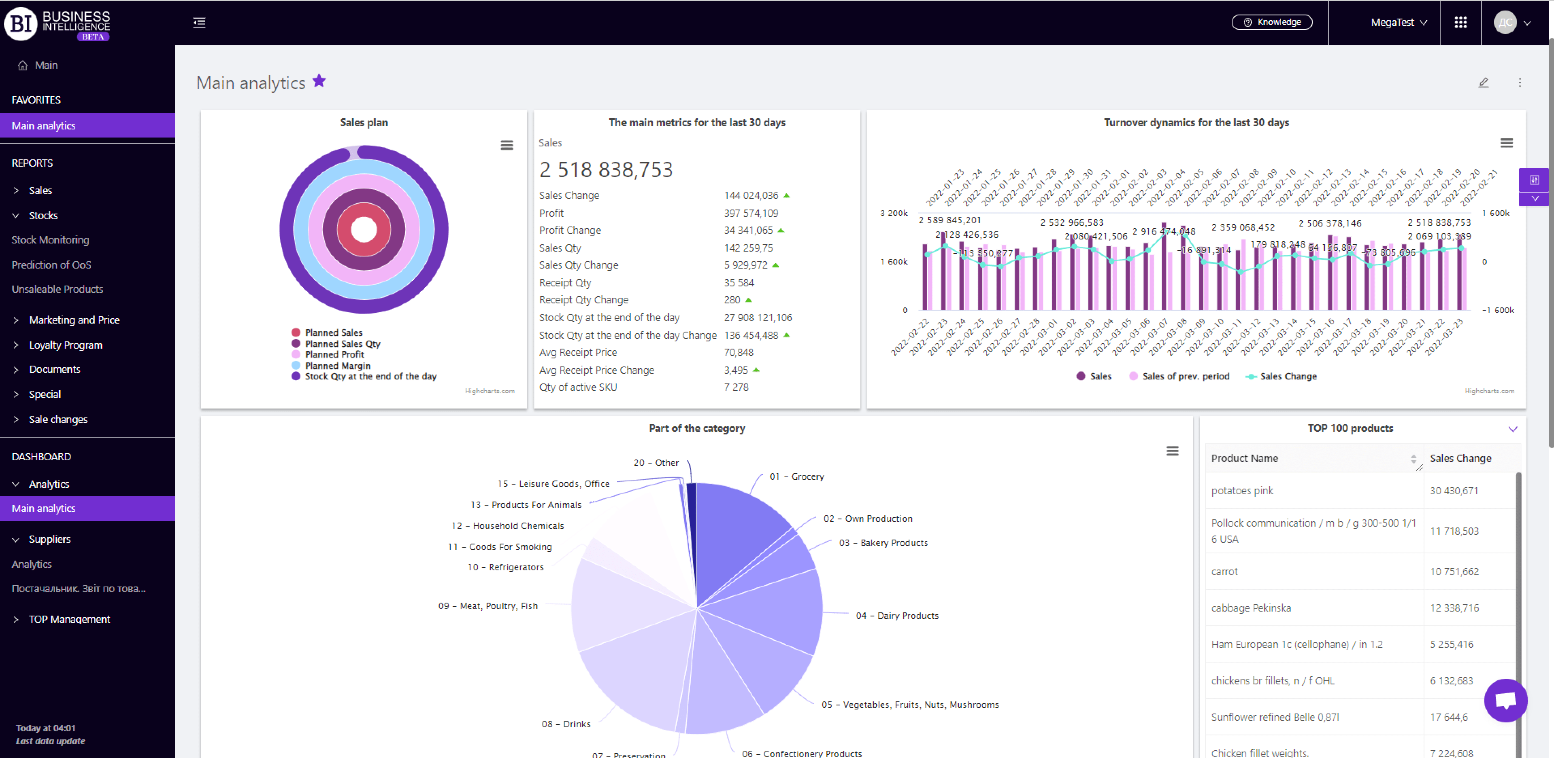
Task: Select Main analytics under Analytics dashboard
Action: [44, 508]
